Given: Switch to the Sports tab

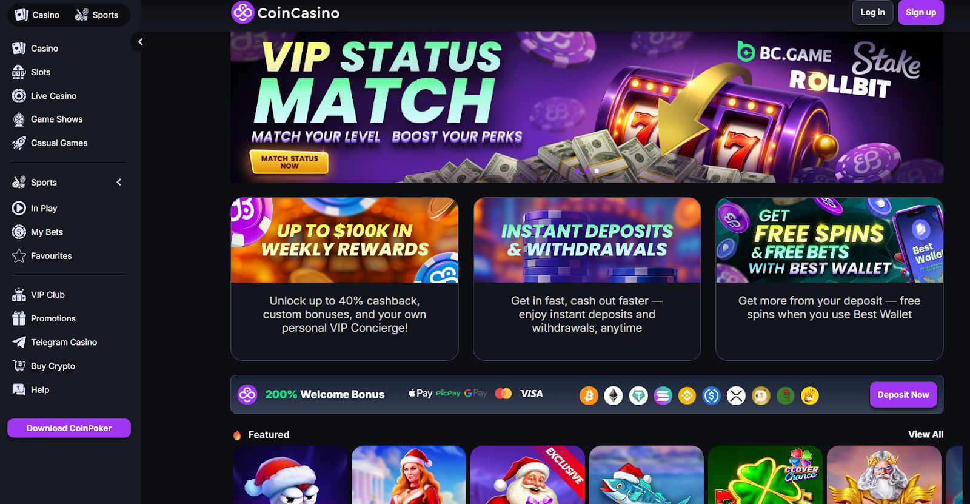Looking at the screenshot, I should pos(96,15).
